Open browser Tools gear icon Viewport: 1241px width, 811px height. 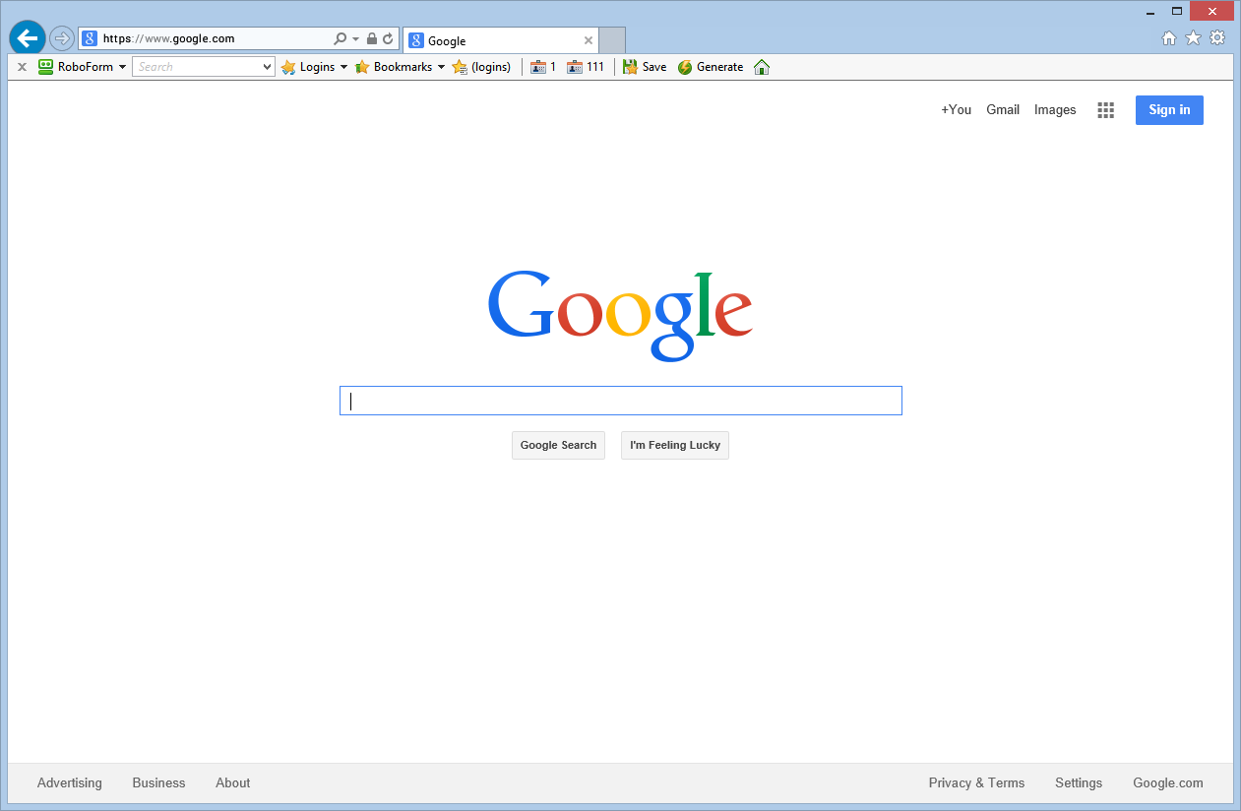click(1217, 38)
